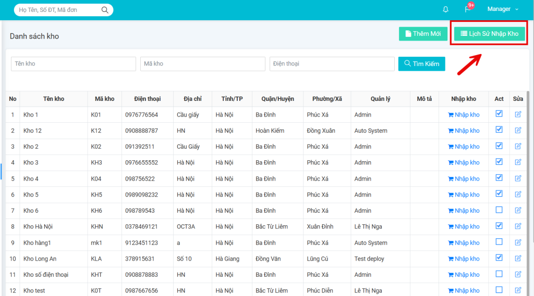The height and width of the screenshot is (296, 534).
Task: Click the magnifier icon in top search box
Action: (x=105, y=10)
